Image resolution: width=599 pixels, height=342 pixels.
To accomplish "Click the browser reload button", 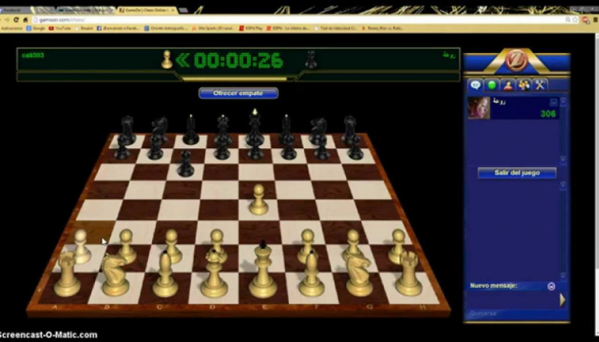I will [x=16, y=20].
